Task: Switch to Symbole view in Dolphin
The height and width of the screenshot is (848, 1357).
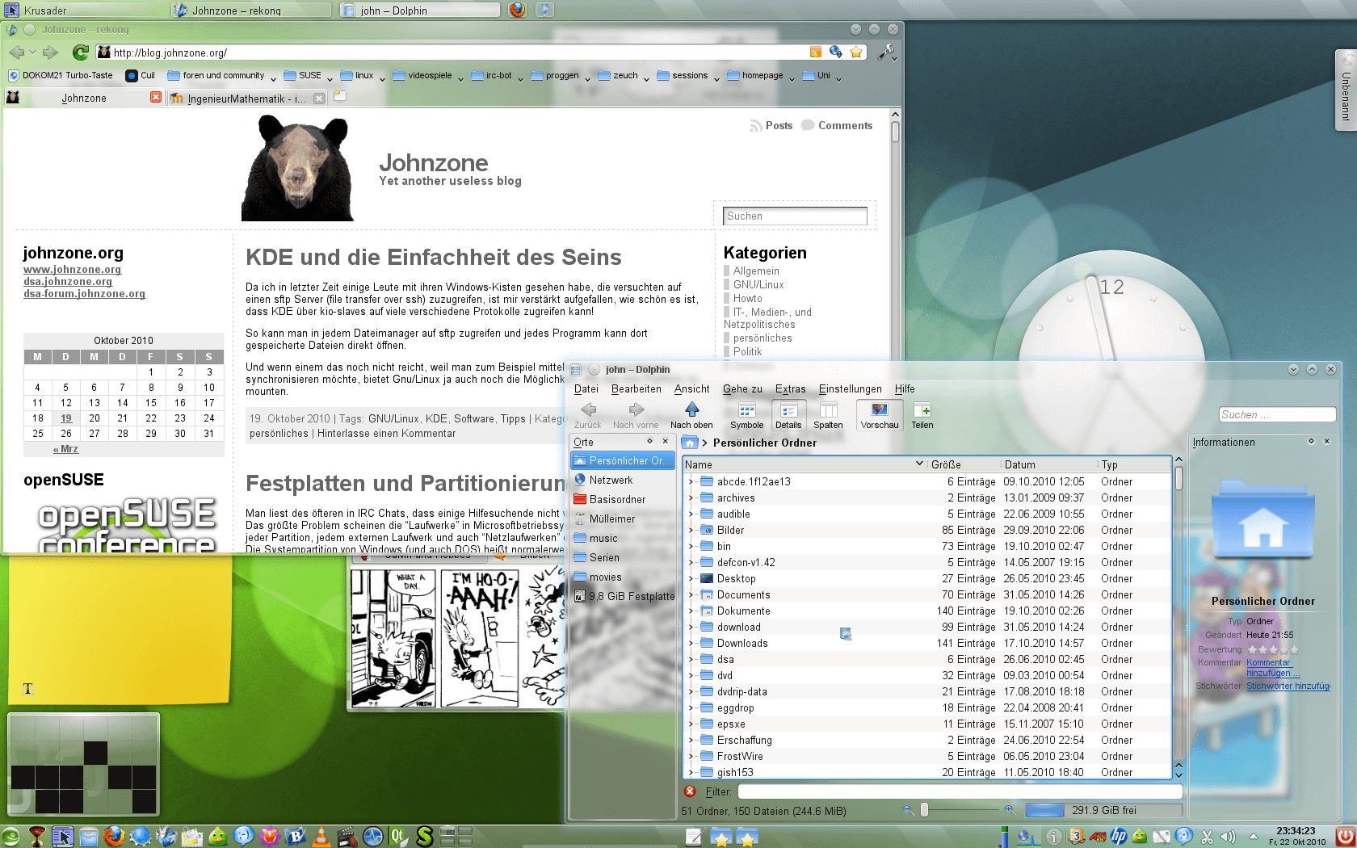Action: (x=746, y=416)
